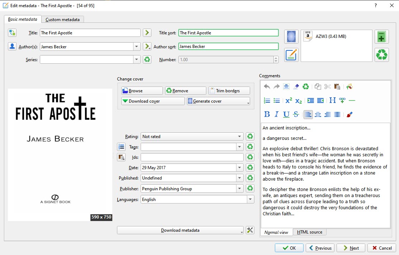Toggle underline formatting
The image size is (399, 255).
(286, 114)
